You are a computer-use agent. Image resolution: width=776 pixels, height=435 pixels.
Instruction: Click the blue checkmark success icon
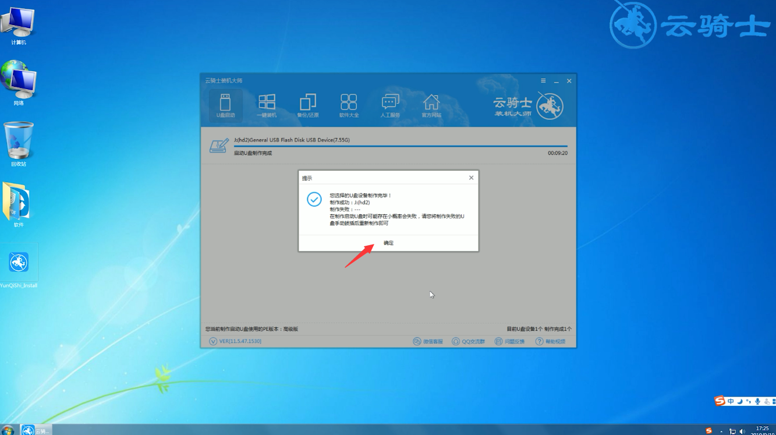point(314,200)
